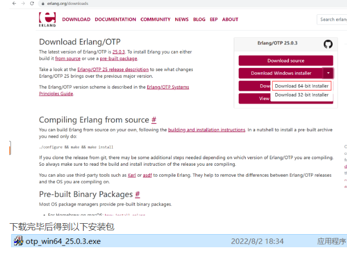Open the GitHub icon for Erlang/OTP
Screen dimensions: 347x256
[328, 44]
